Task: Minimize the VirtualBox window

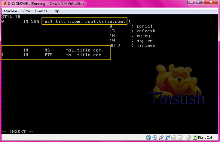Action: (x=192, y=2)
